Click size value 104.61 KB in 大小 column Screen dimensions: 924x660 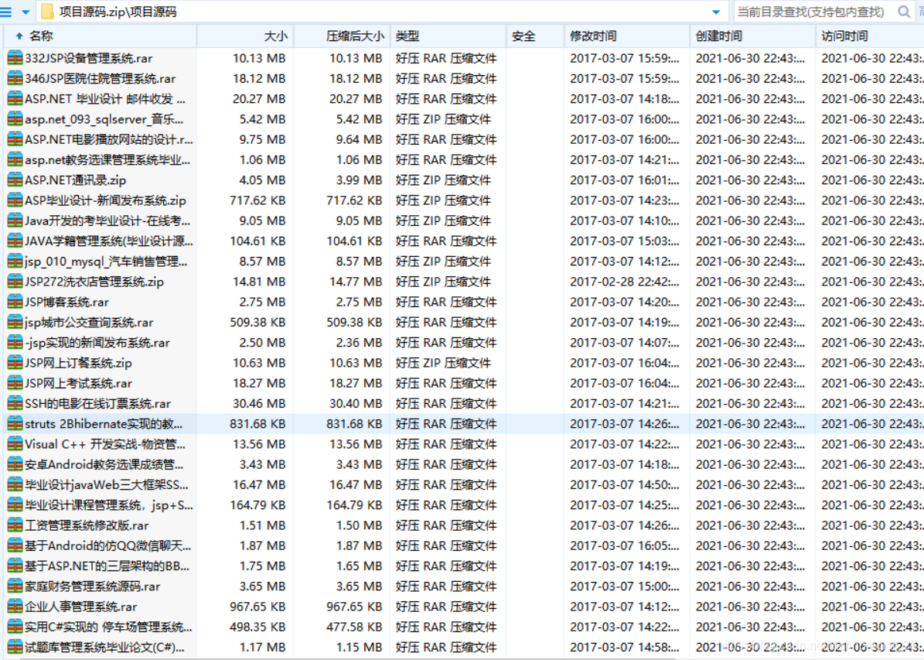pyautogui.click(x=257, y=241)
